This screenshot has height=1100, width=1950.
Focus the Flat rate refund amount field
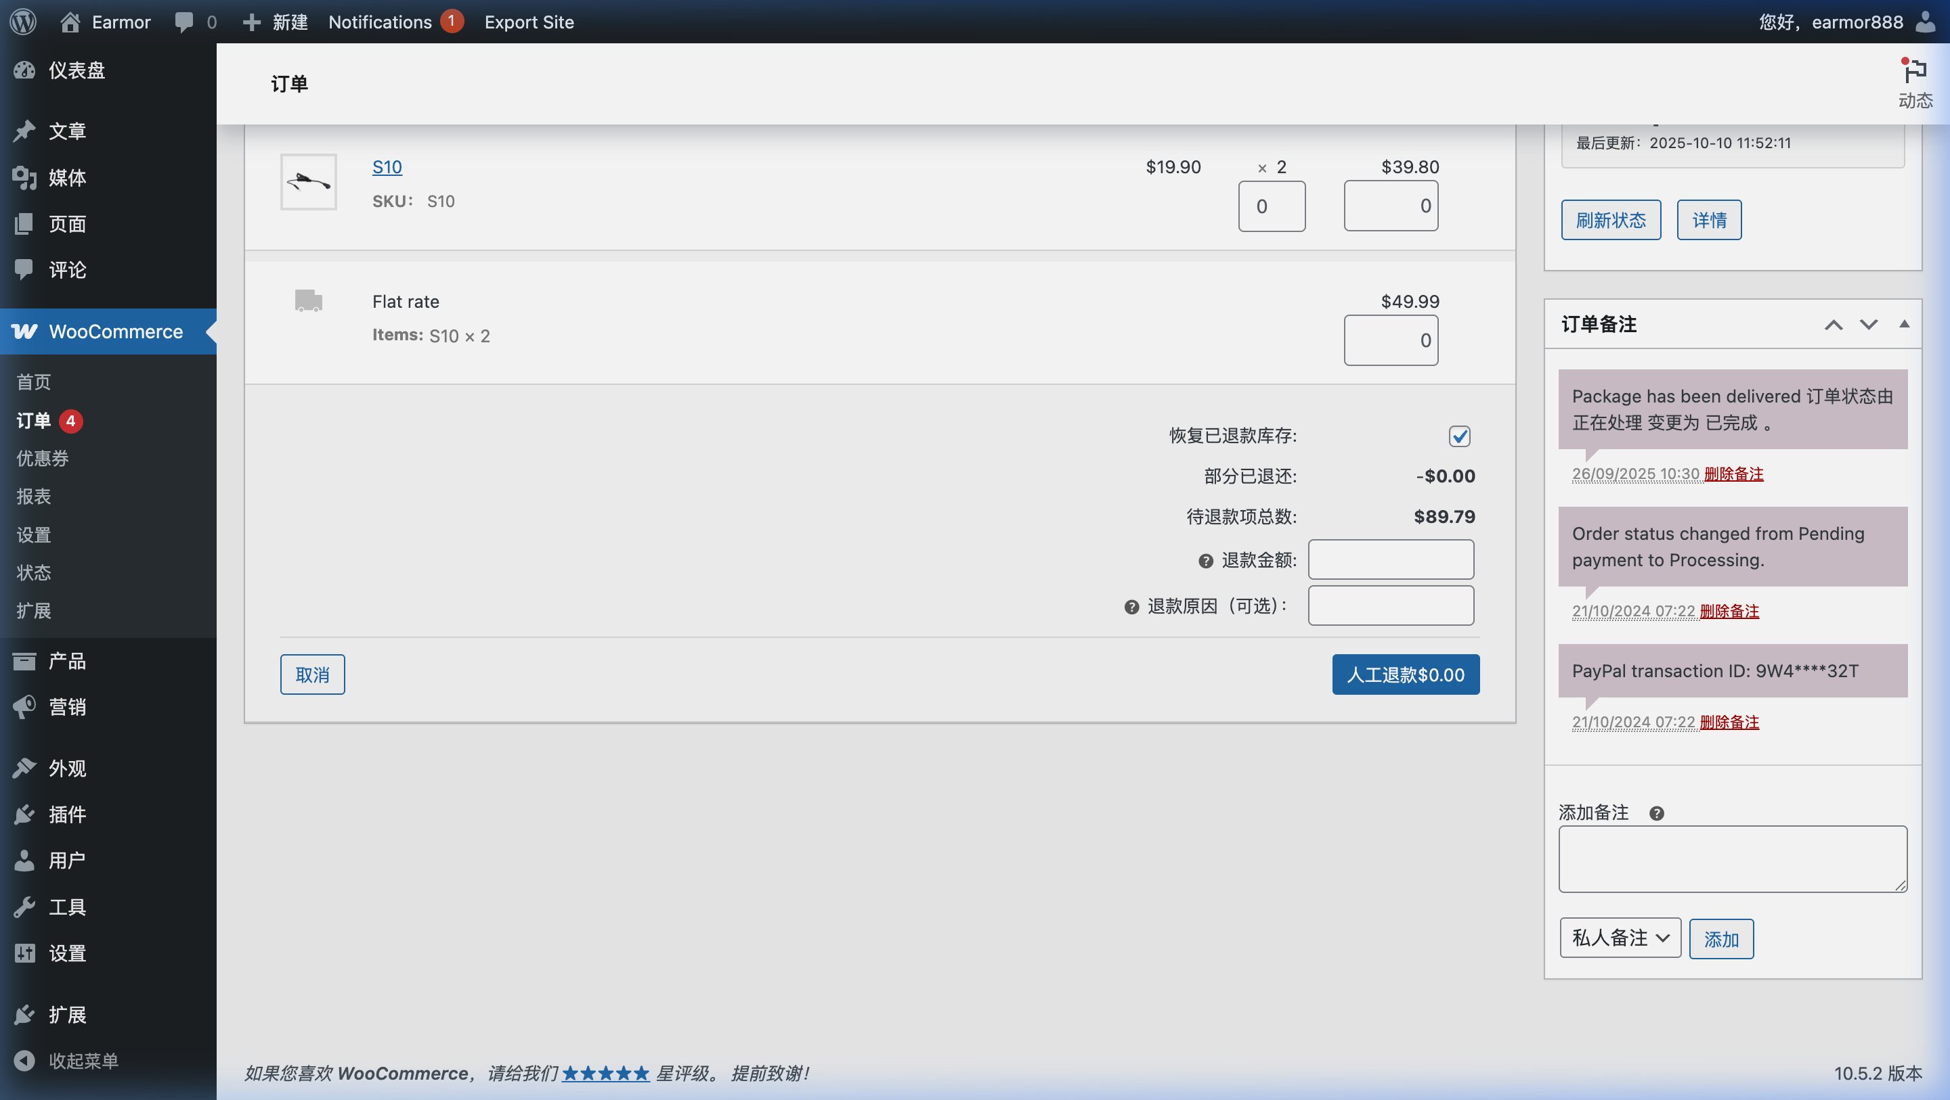(x=1391, y=340)
